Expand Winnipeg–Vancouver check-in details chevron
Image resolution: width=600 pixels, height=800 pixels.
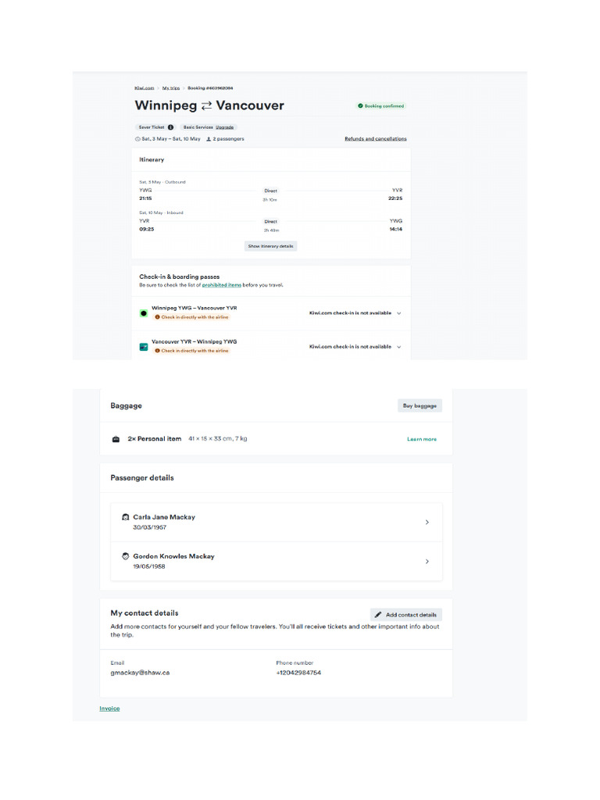coord(399,312)
